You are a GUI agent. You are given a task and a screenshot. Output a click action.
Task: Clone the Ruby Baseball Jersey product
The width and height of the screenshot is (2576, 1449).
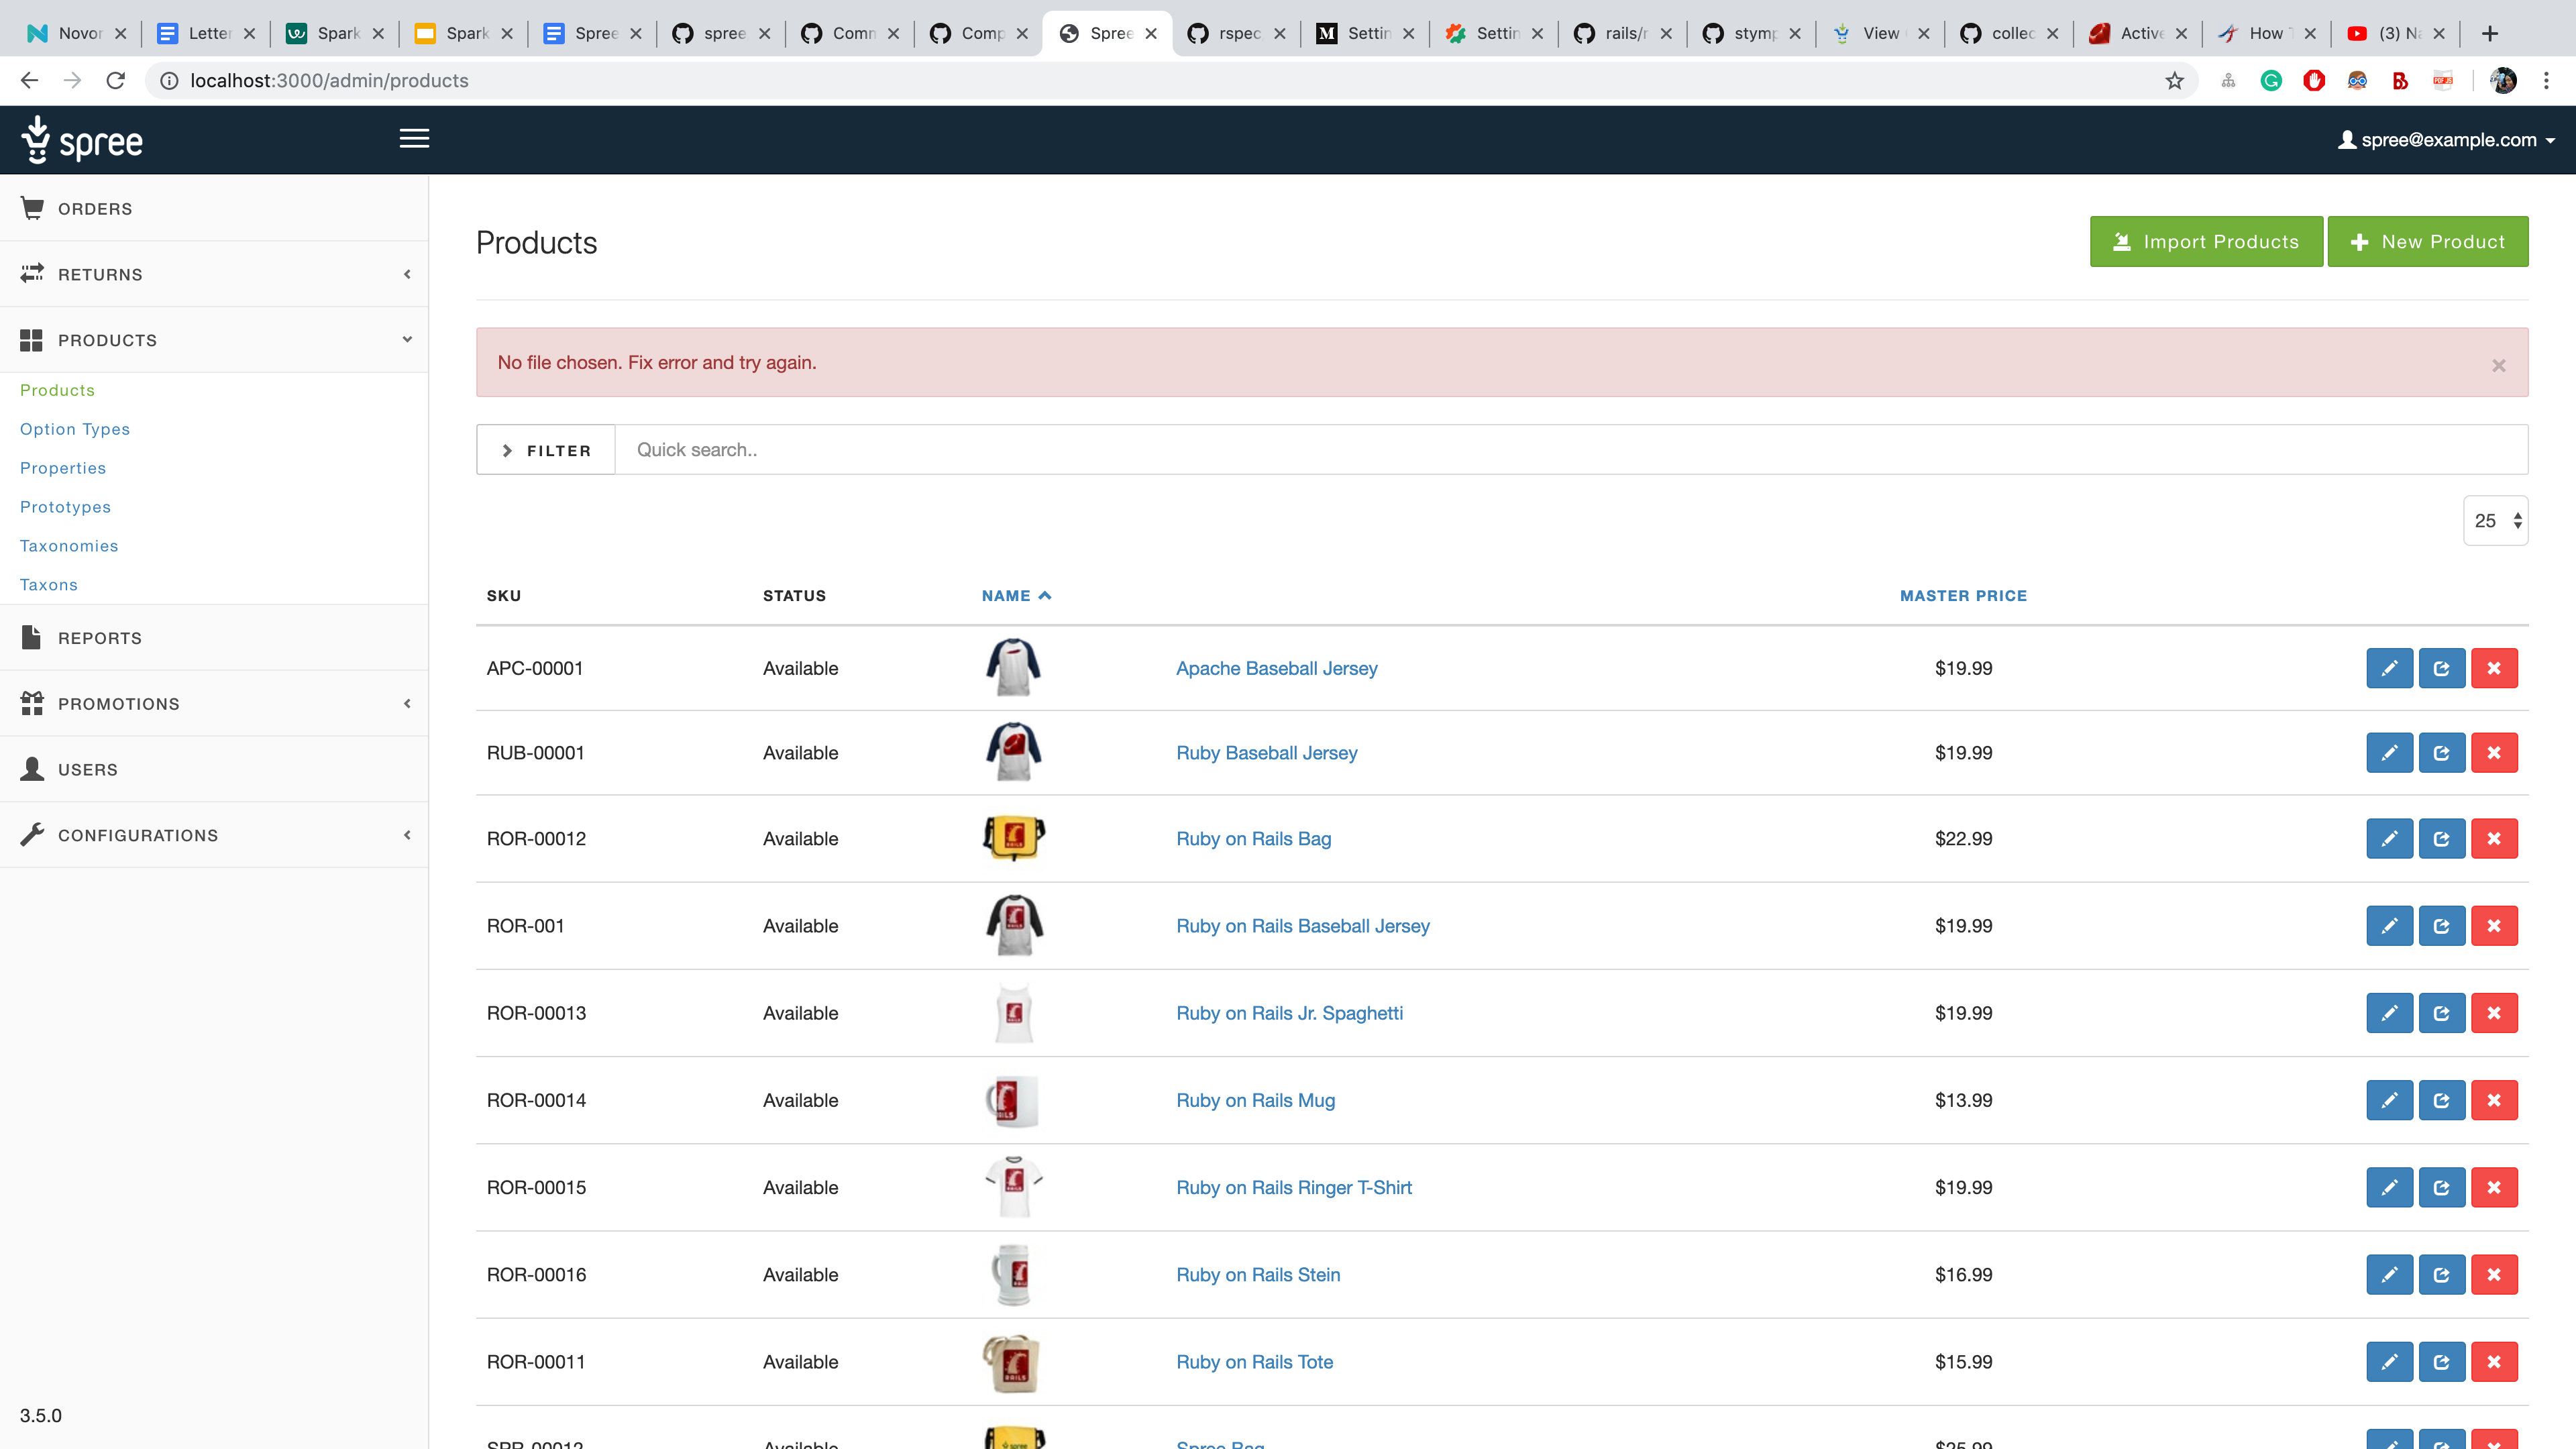tap(2441, 753)
